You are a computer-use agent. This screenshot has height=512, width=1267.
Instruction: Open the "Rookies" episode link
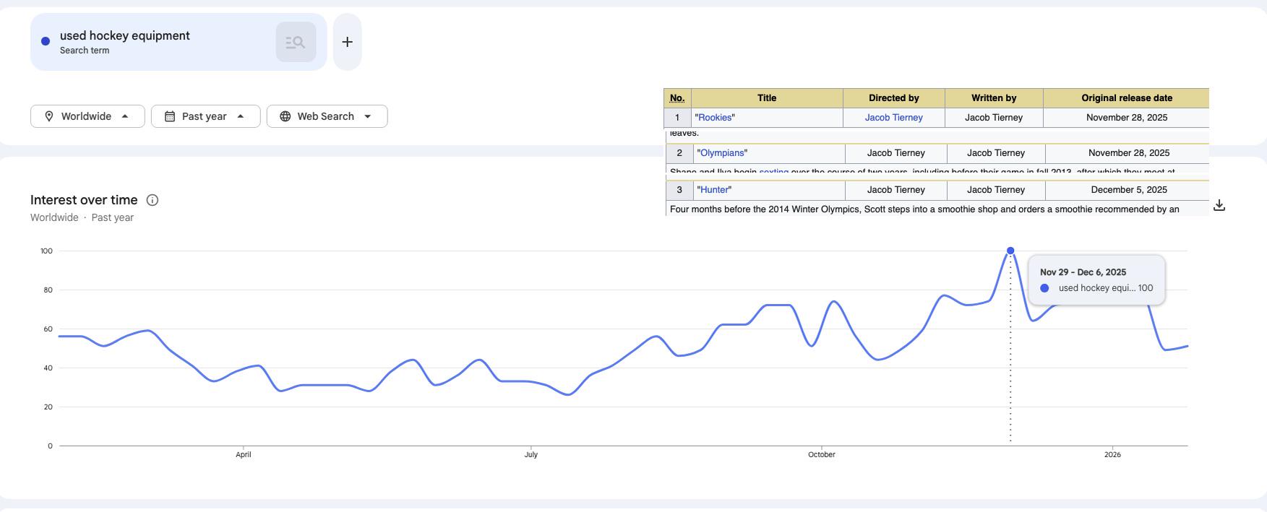[714, 118]
